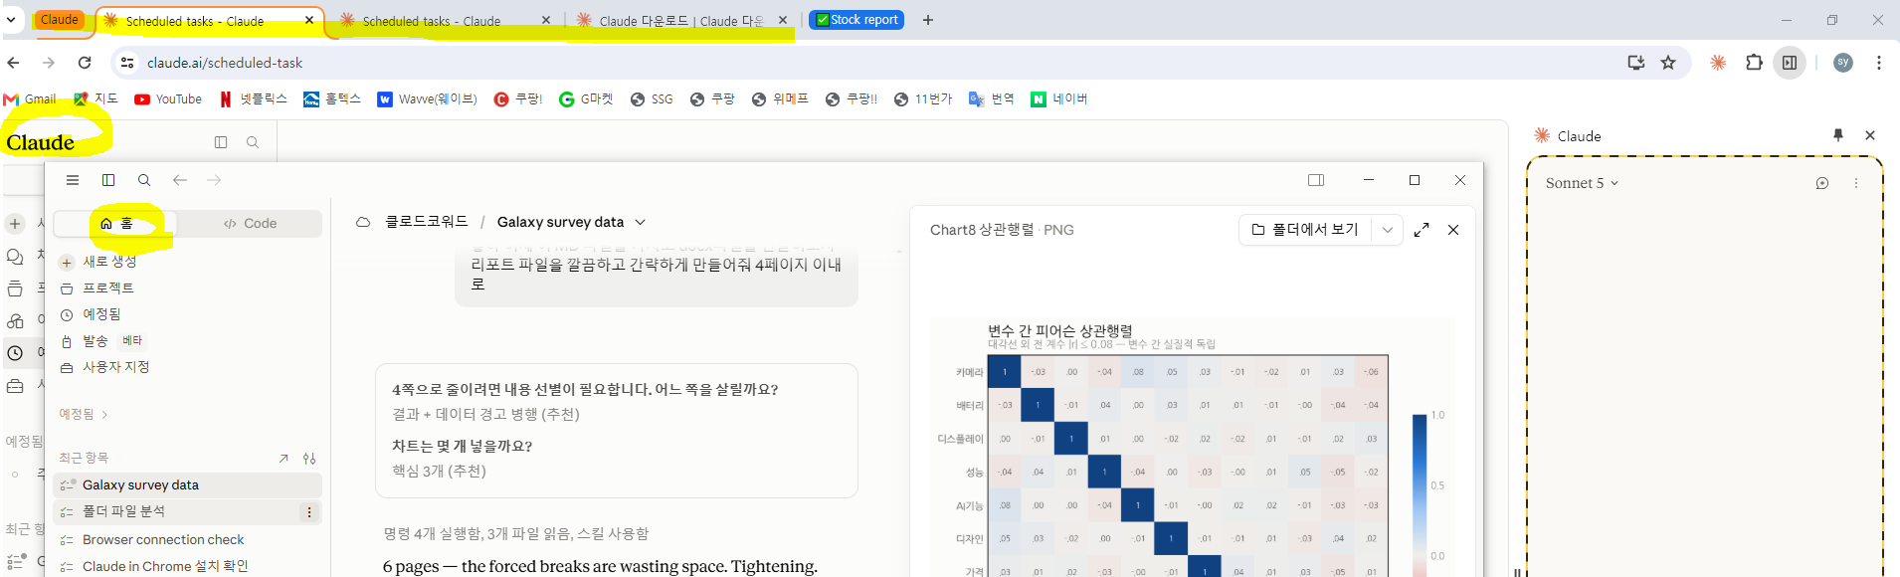The width and height of the screenshot is (1900, 577).
Task: Click 새로 생성 to start new task
Action: [x=97, y=262]
